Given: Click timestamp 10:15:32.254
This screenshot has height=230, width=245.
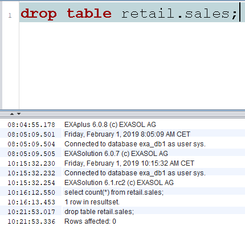Looking at the screenshot, I should 31,183.
